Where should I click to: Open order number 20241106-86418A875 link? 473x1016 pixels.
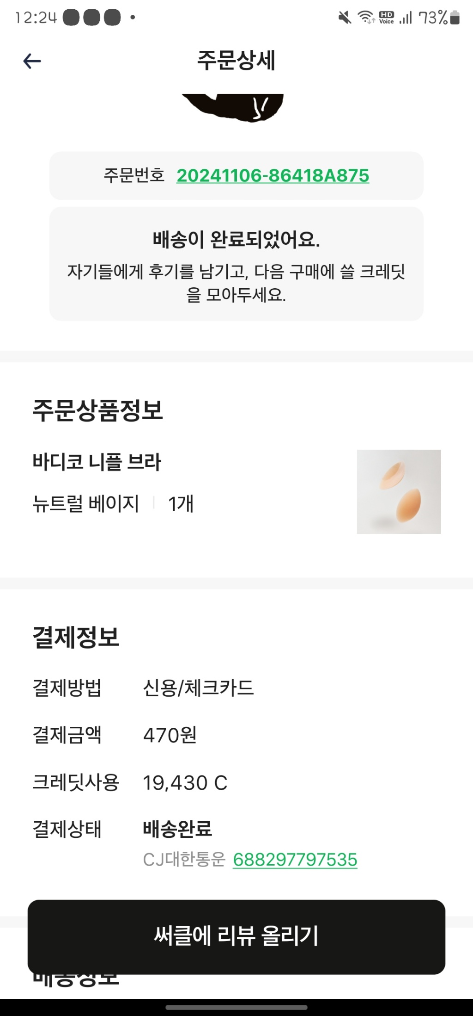[273, 176]
